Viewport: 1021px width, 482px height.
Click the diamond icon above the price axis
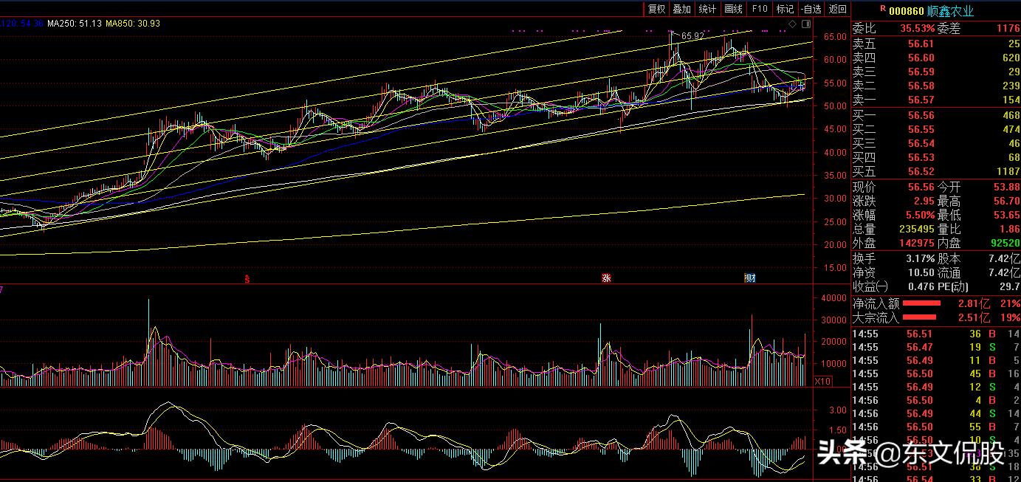[793, 24]
